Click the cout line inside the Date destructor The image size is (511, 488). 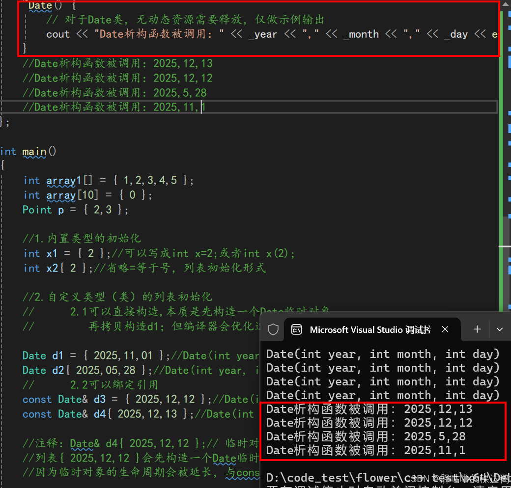(x=272, y=34)
